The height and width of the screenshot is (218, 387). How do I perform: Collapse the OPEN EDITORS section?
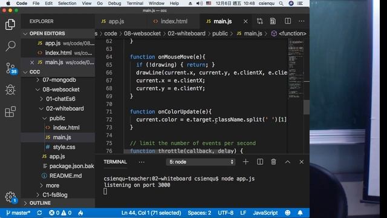pos(58,33)
